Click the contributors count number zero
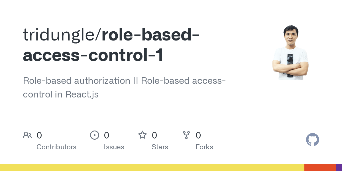 tap(39, 135)
